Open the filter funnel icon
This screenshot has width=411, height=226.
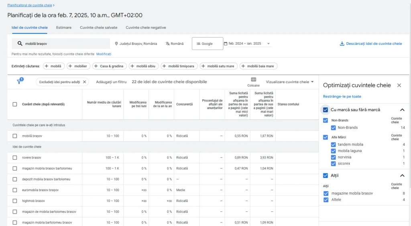[19, 81]
